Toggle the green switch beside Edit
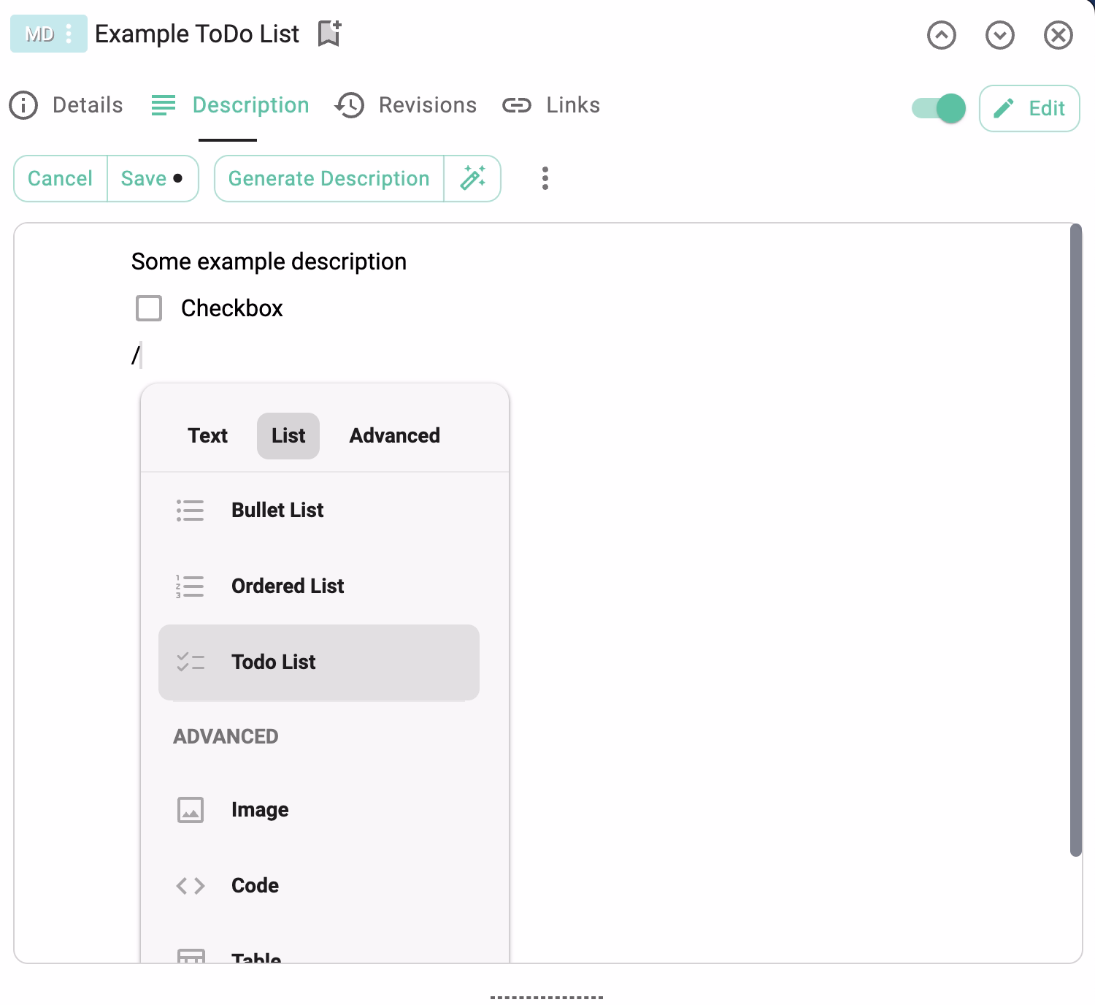This screenshot has height=1005, width=1095. click(x=939, y=108)
